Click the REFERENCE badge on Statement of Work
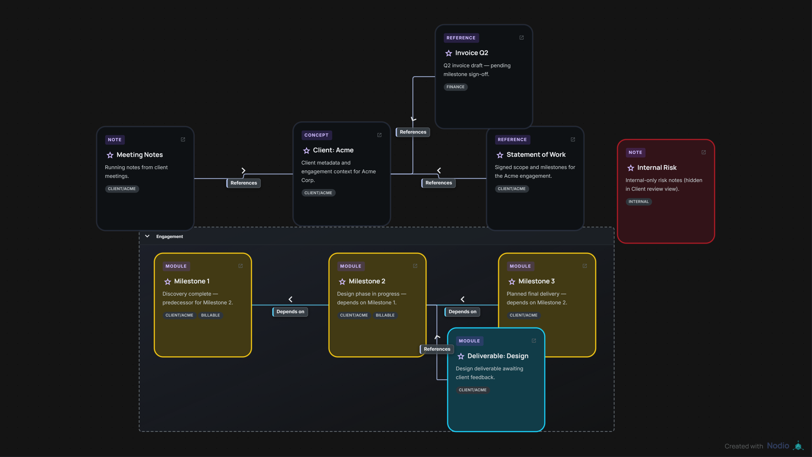 pyautogui.click(x=512, y=140)
